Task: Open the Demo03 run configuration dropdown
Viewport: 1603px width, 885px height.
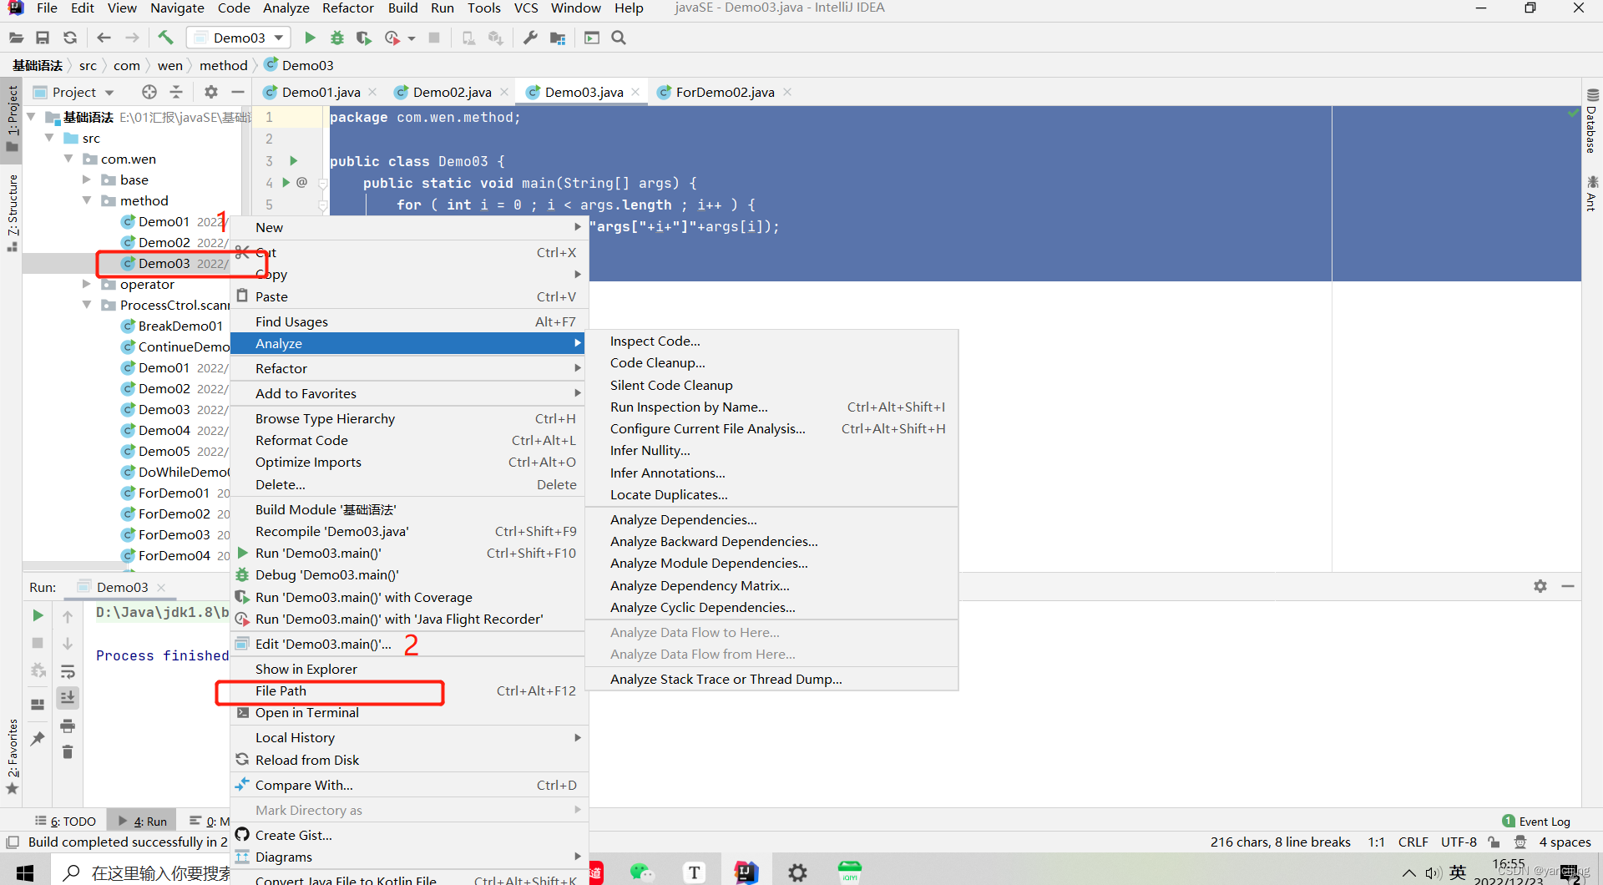Action: tap(239, 38)
